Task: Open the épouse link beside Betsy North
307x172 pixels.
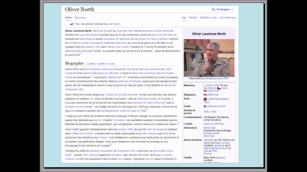Action: [x=221, y=158]
